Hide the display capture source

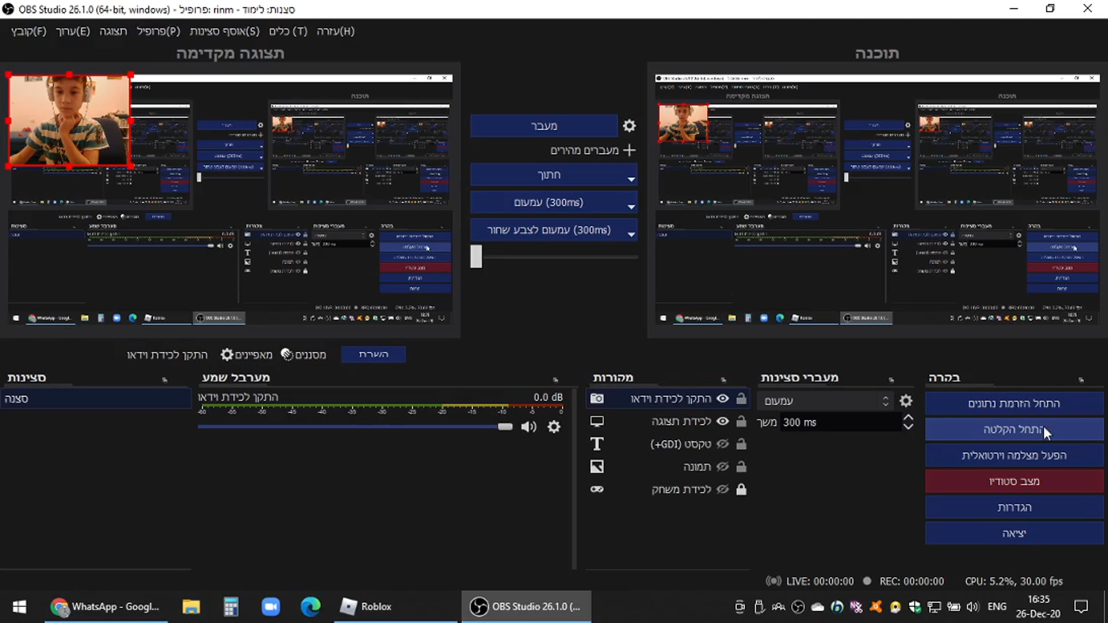click(x=723, y=421)
